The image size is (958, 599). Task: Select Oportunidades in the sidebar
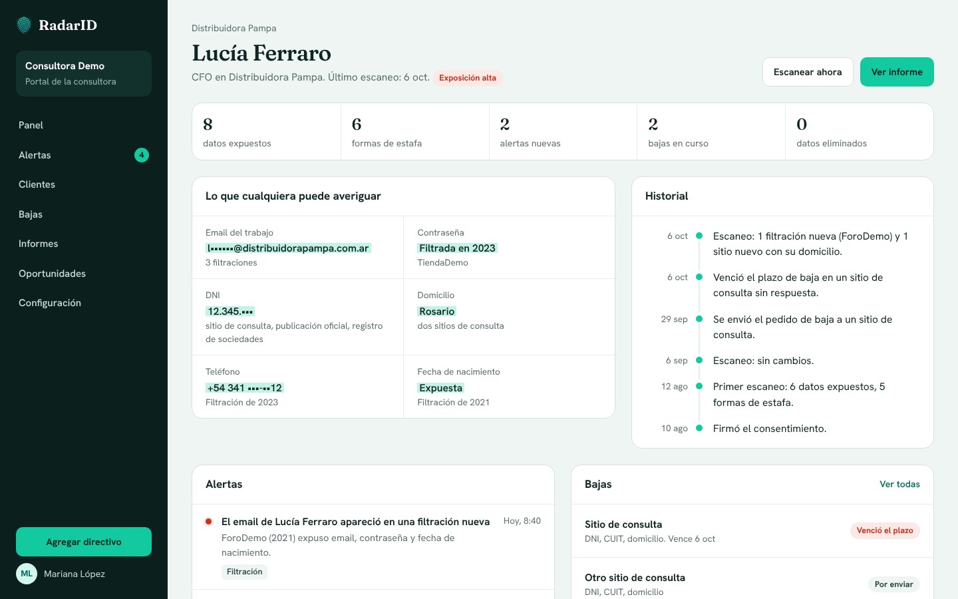pos(84,274)
